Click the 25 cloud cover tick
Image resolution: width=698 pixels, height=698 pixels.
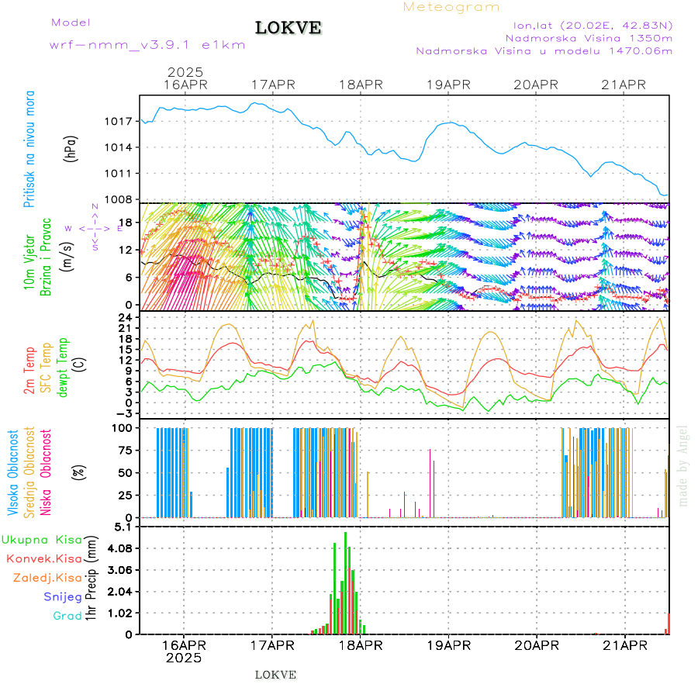(x=126, y=496)
